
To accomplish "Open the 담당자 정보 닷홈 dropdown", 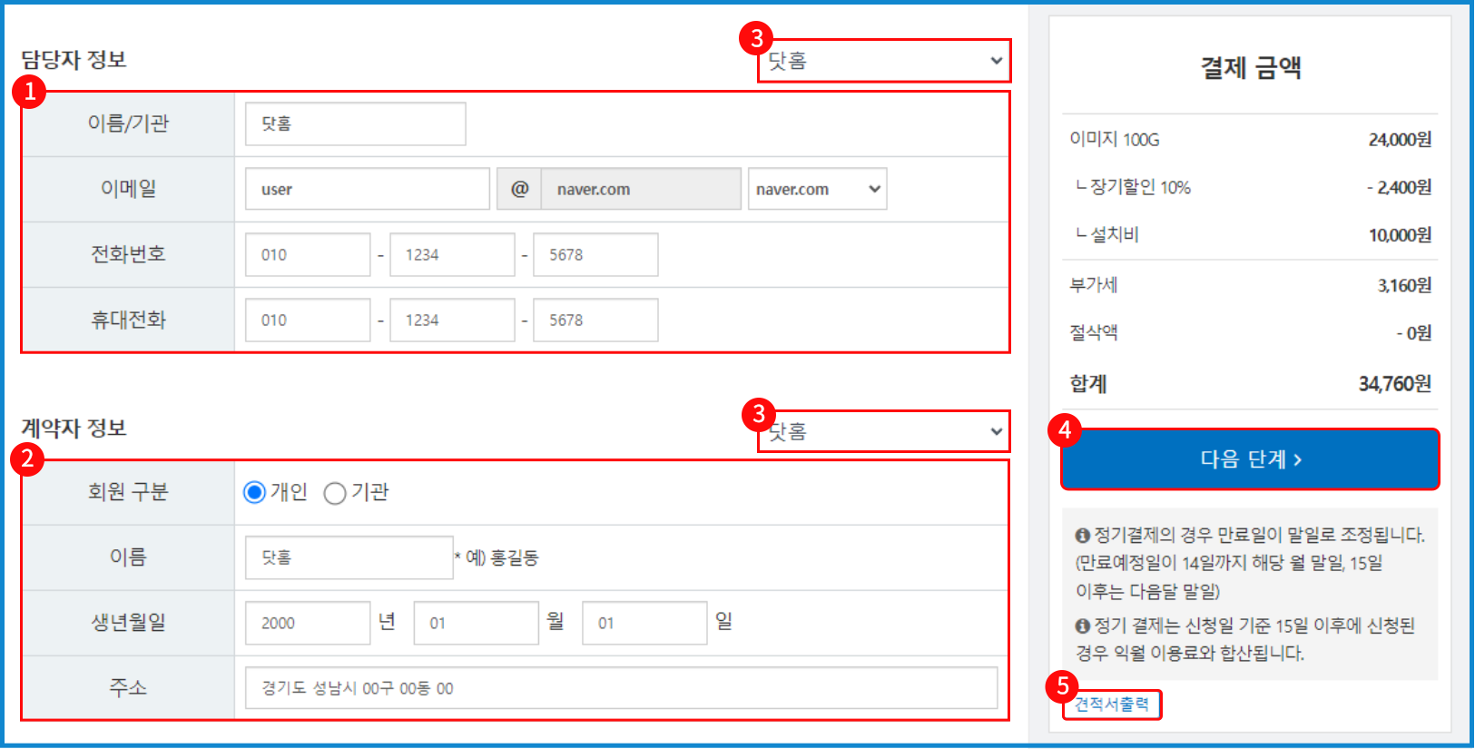I will [885, 61].
